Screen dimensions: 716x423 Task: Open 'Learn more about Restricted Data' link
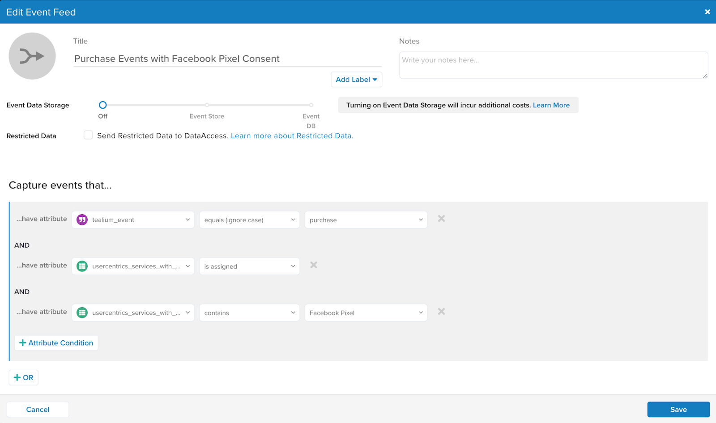click(x=292, y=135)
